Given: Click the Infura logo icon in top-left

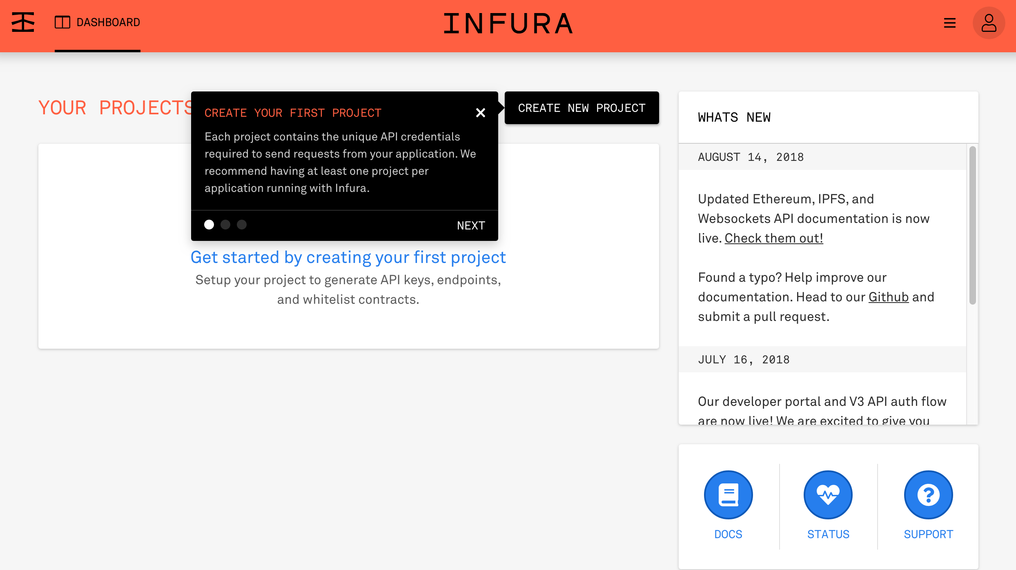Looking at the screenshot, I should click(23, 22).
